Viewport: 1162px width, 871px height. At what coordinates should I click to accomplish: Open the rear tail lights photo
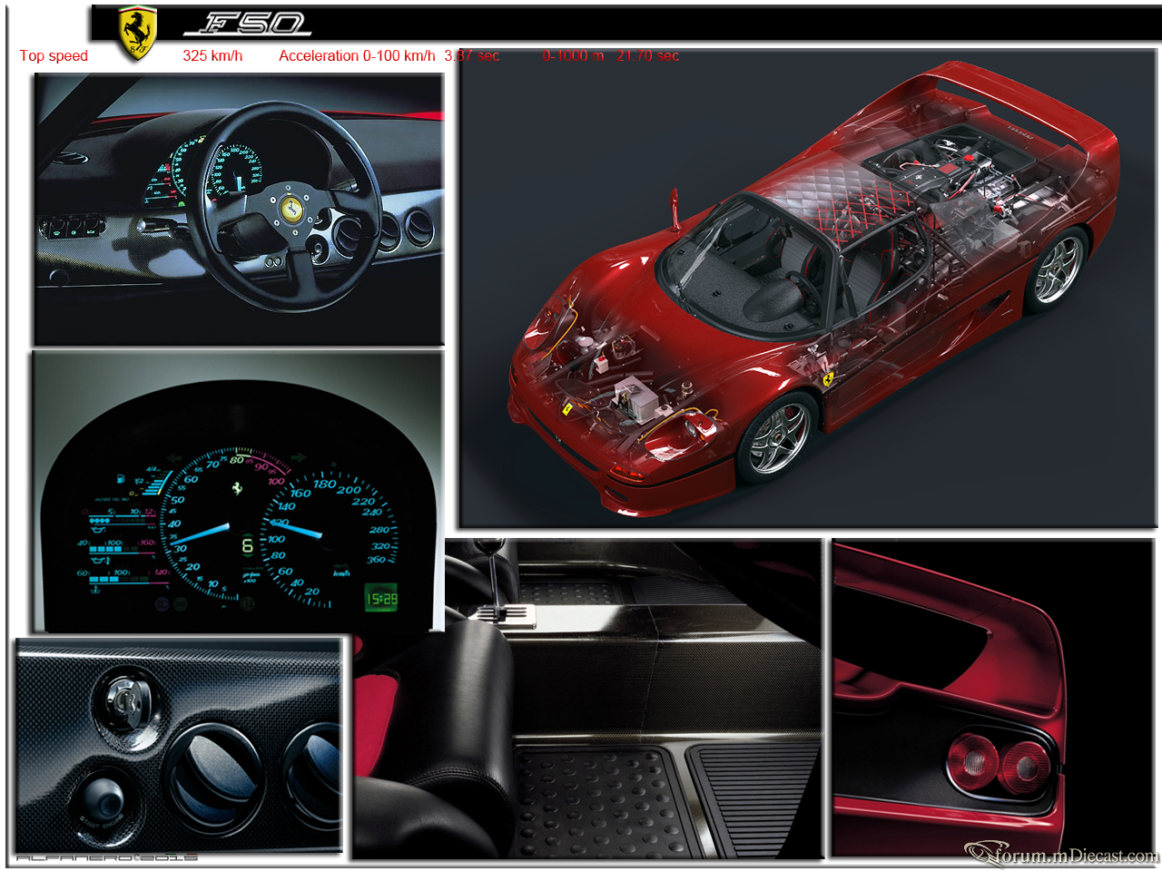click(994, 698)
